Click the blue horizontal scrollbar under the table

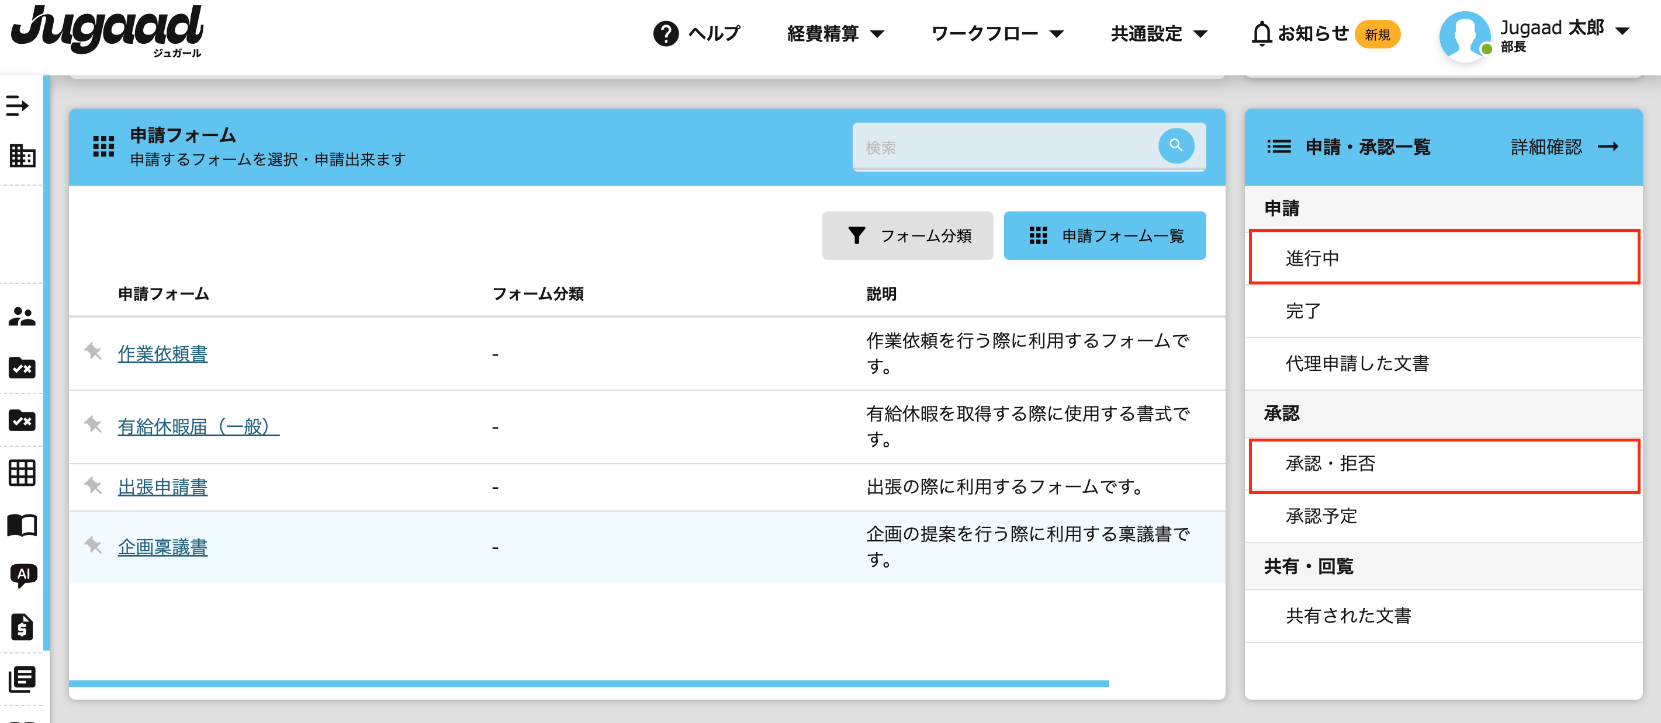click(x=588, y=683)
